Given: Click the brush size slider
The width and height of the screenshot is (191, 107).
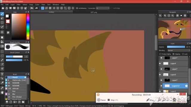Looking at the screenshot, I should (14, 56).
